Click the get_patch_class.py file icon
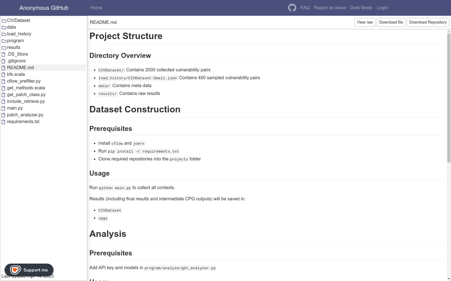The height and width of the screenshot is (281, 451). (x=4, y=95)
